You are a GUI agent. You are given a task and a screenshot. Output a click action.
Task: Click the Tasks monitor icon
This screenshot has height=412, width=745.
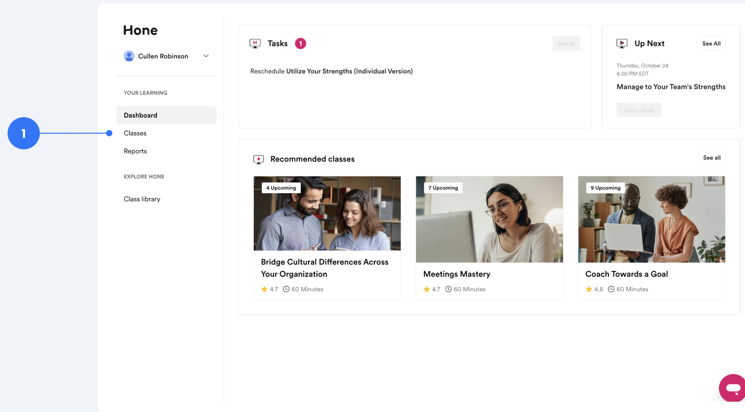tap(255, 43)
